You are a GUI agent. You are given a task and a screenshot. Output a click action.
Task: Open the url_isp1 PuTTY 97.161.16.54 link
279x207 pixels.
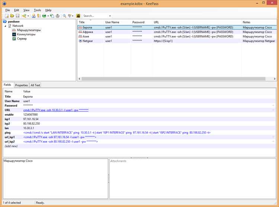(x=60, y=137)
